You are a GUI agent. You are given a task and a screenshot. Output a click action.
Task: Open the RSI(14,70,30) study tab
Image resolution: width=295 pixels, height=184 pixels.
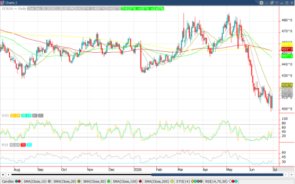(221, 181)
